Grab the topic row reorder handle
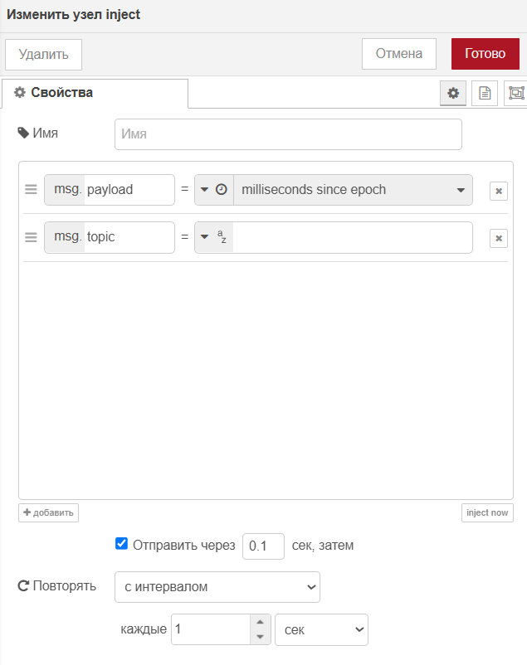Viewport: 527px width, 665px height. (31, 237)
